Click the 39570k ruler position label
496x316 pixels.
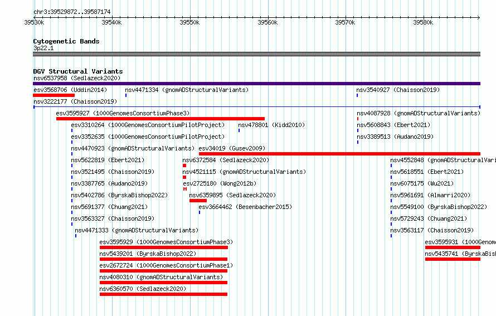click(x=345, y=22)
